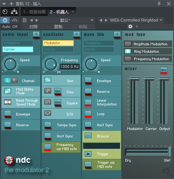Image resolution: width=174 pixels, height=179 pixels.
Task: Open the 默认 preset dropdown
Action: point(92,20)
